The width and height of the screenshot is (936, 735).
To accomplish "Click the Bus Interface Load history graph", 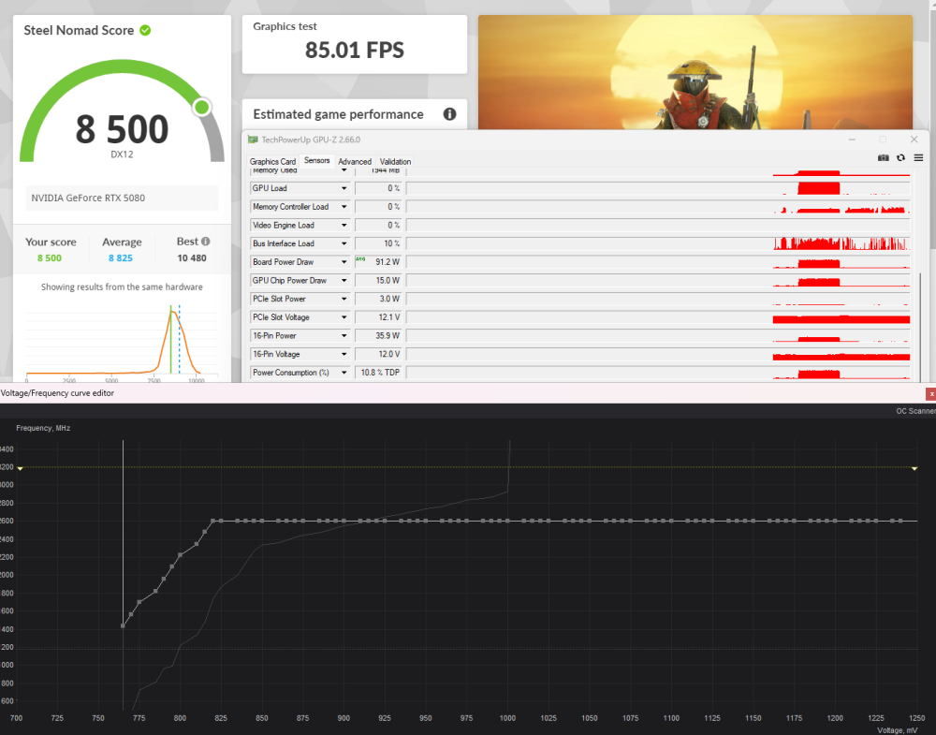I will tap(658, 243).
